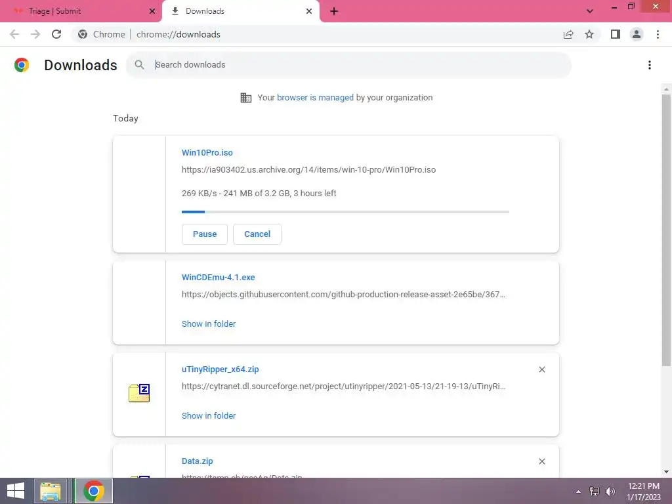Open Downloads page more actions menu

pyautogui.click(x=650, y=65)
